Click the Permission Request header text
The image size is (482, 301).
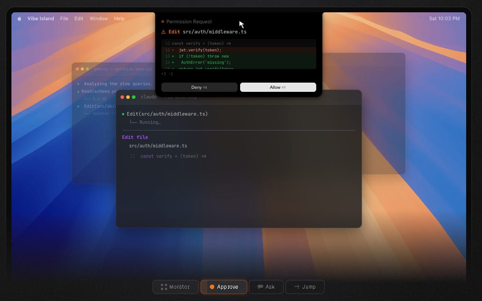coord(189,22)
